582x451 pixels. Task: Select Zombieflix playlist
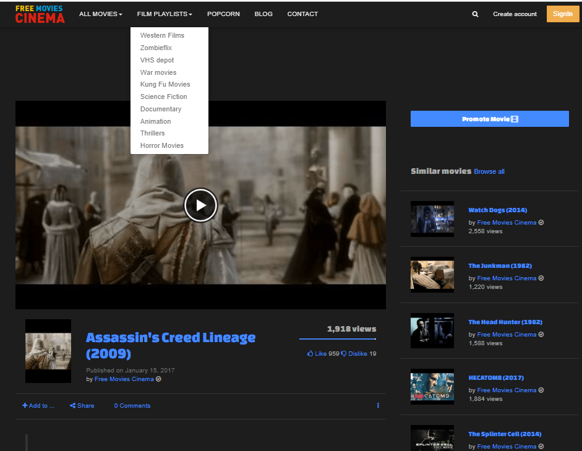tap(156, 48)
